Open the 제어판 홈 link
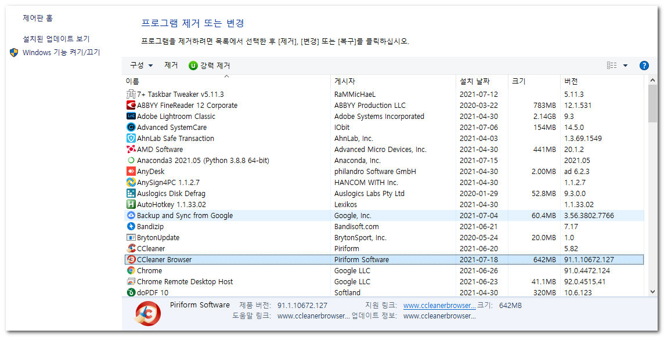 (x=38, y=18)
